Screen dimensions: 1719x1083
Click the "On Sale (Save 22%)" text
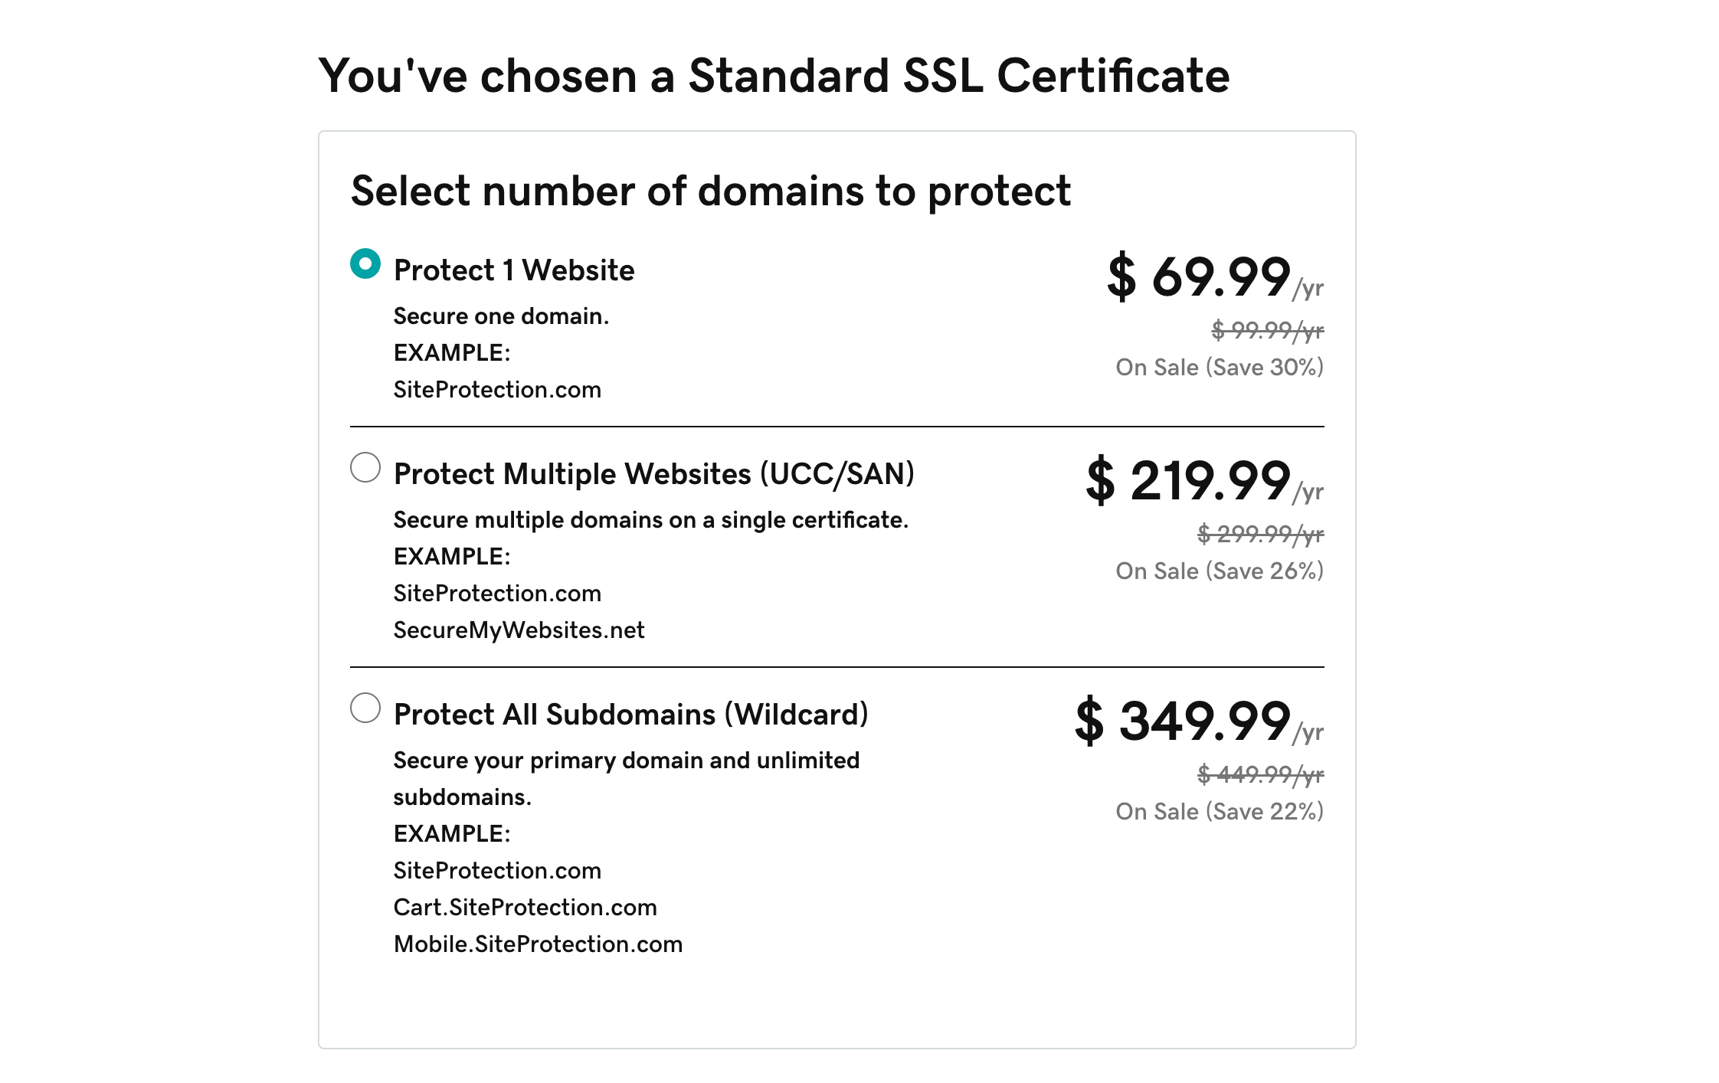(1219, 812)
